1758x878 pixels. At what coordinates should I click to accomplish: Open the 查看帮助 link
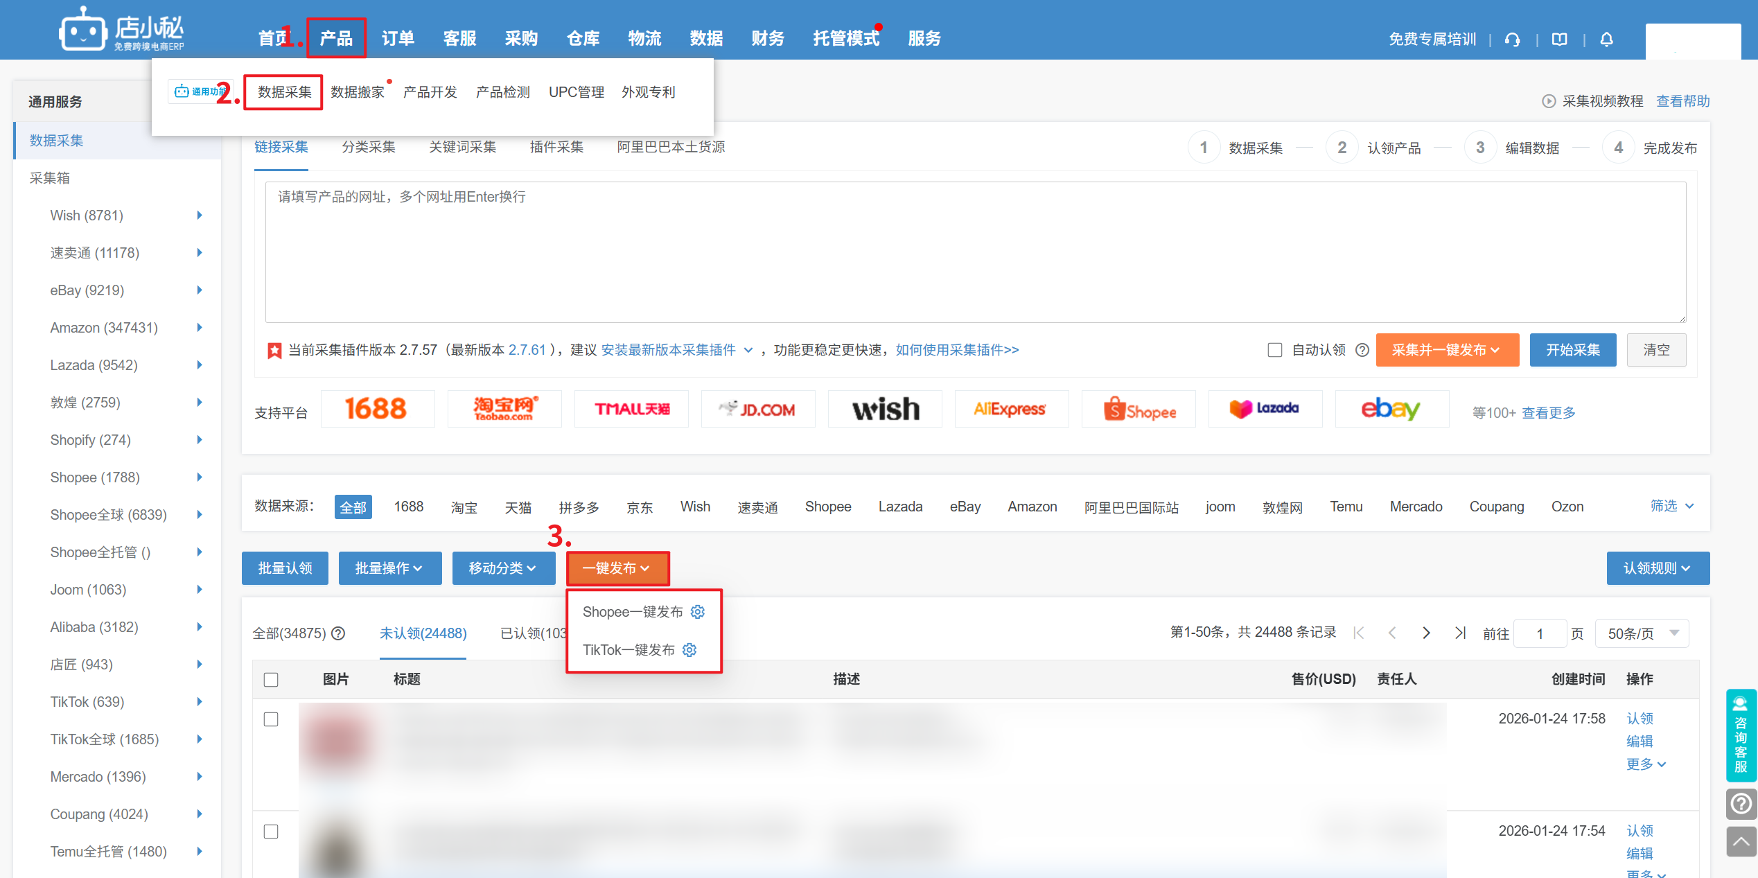point(1682,101)
